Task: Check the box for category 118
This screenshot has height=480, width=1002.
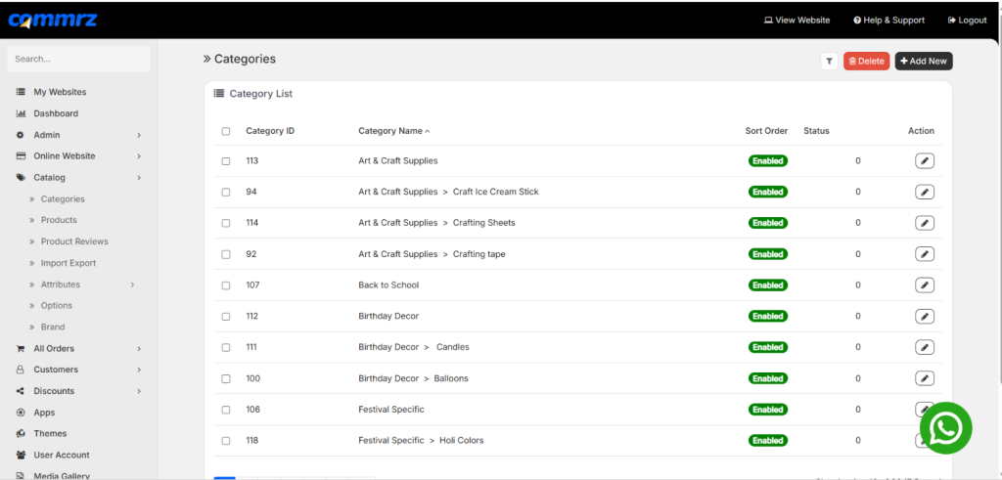Action: tap(226, 441)
